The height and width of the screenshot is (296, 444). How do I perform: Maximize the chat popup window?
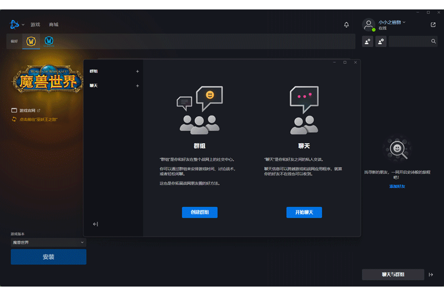coord(345,62)
